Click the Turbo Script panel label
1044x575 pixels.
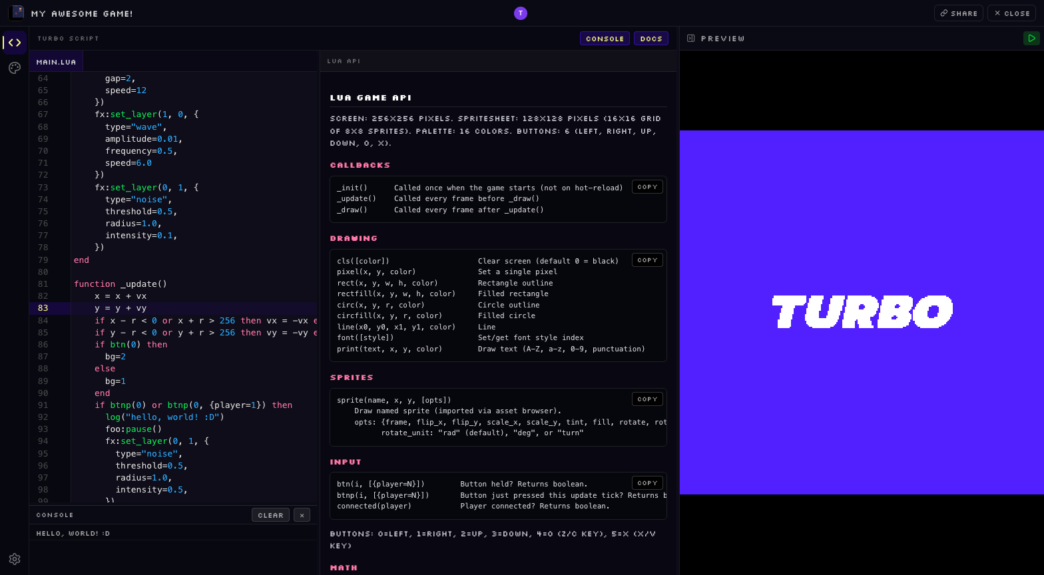(x=68, y=39)
